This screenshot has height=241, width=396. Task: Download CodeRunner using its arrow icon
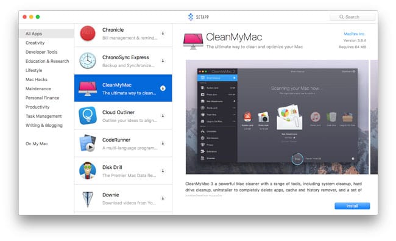coord(163,143)
